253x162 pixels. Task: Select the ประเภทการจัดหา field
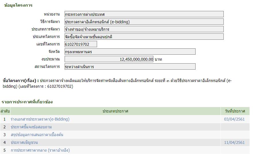[x=144, y=29]
